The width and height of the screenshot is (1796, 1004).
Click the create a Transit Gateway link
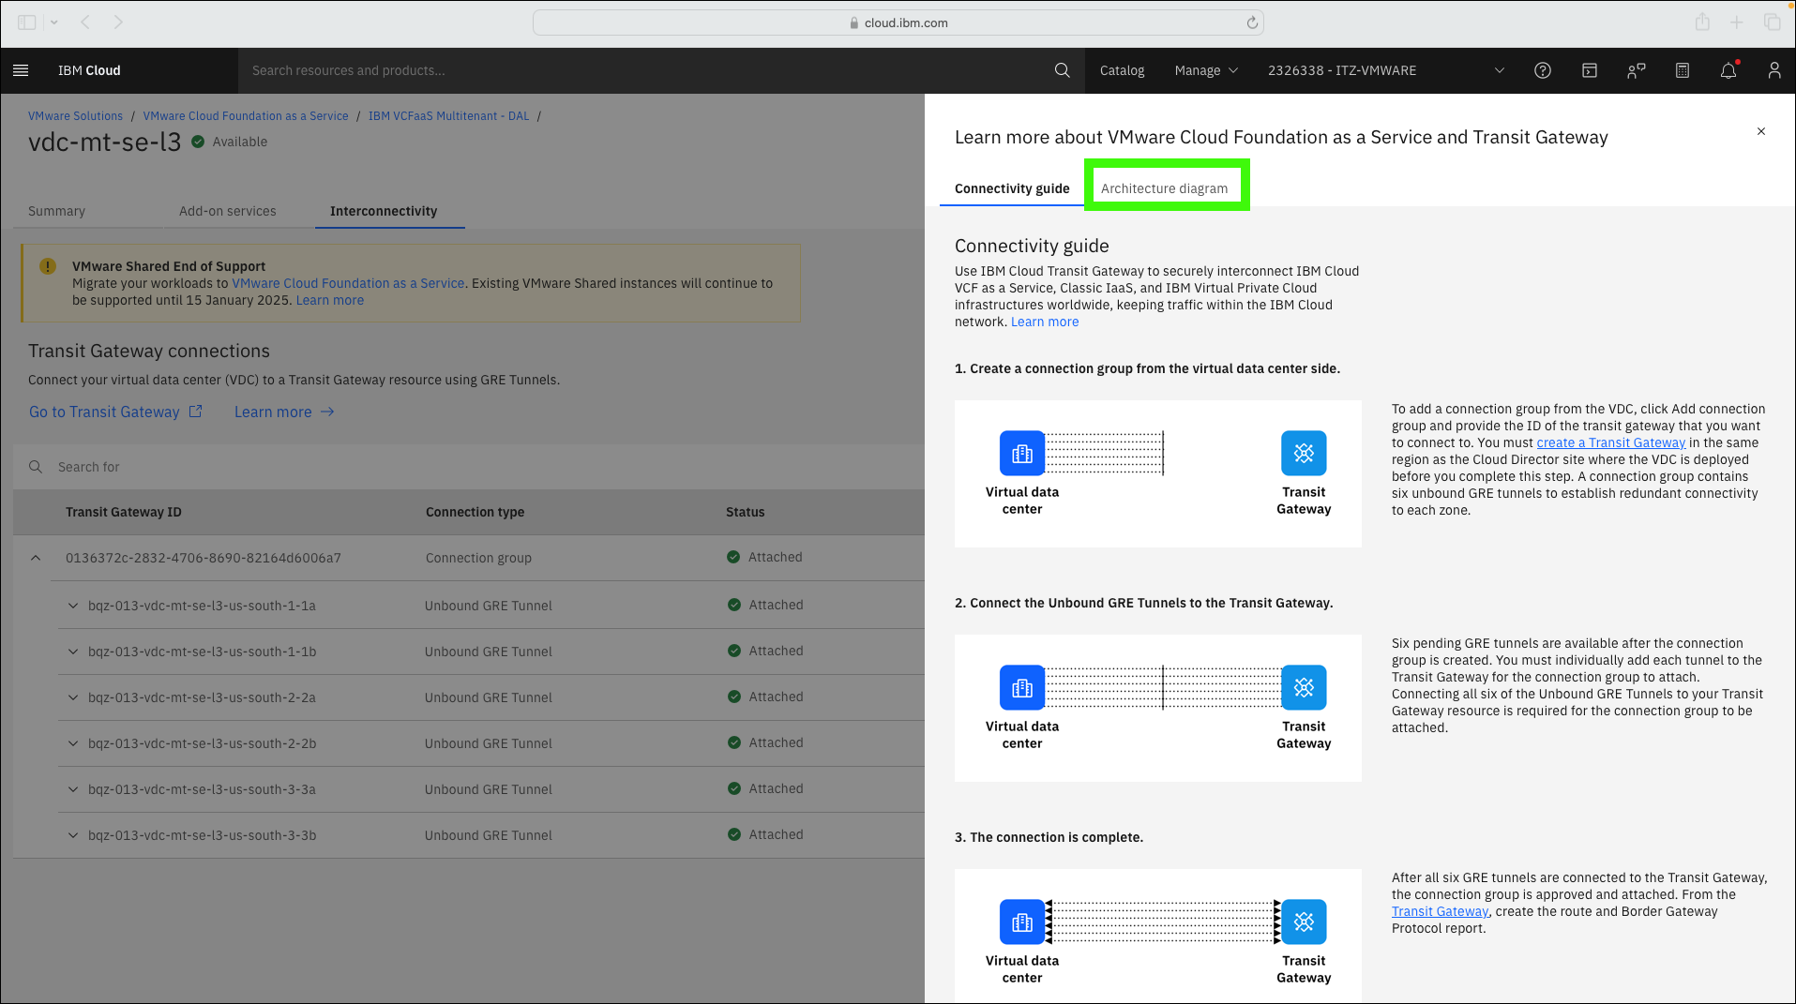pyautogui.click(x=1610, y=442)
